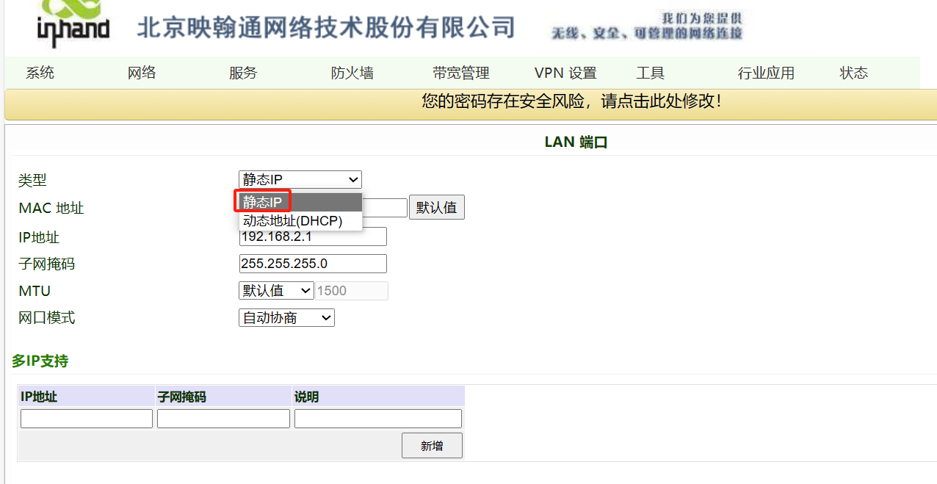Open the MTU 默认值 dropdown

(276, 291)
